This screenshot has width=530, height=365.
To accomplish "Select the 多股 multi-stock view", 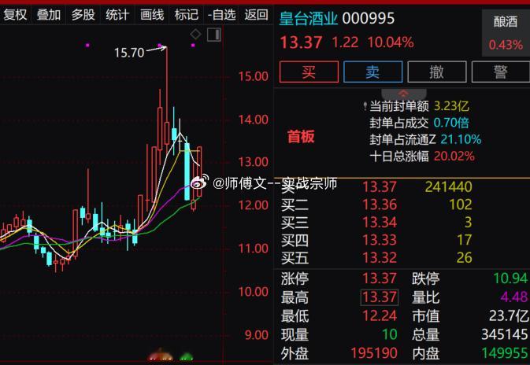I will tap(83, 15).
